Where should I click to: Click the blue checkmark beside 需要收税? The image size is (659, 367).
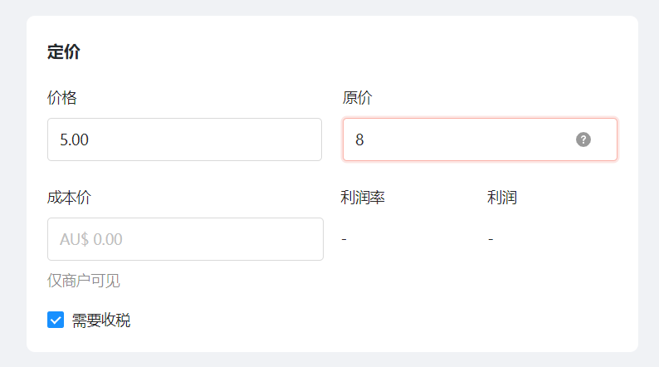(56, 320)
